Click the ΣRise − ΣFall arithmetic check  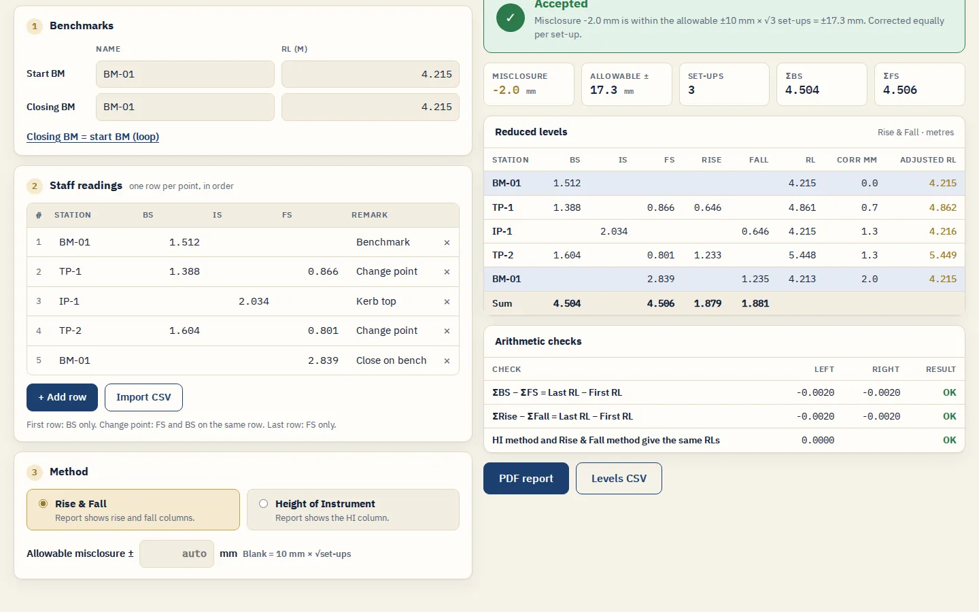pos(724,417)
